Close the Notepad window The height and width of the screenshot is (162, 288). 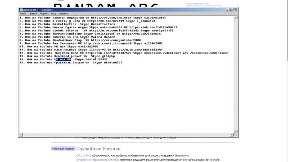[x=235, y=10]
